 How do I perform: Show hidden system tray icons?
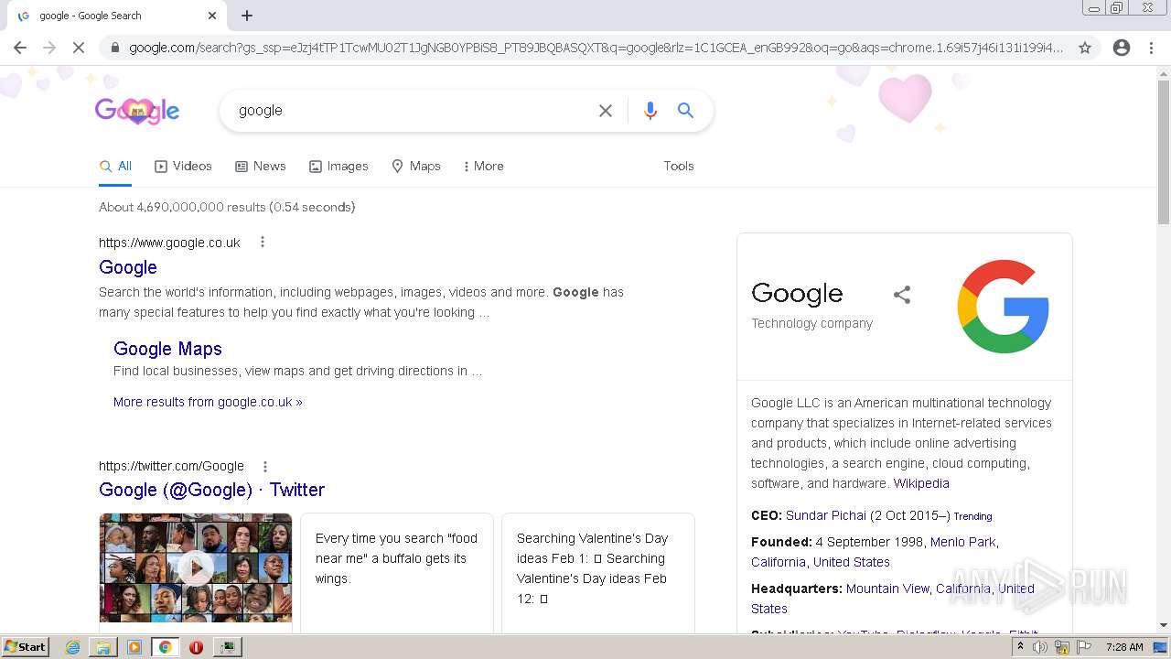tap(1021, 647)
